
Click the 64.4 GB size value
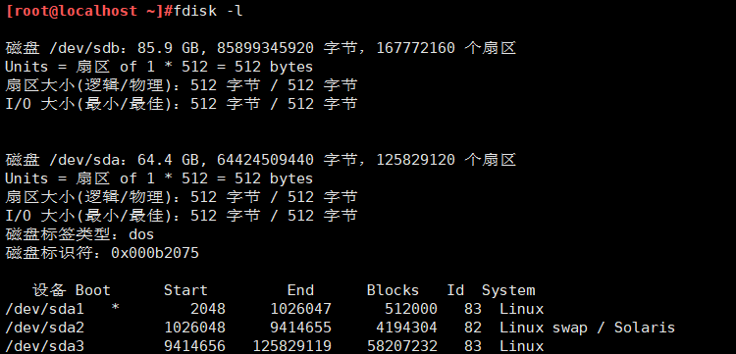click(168, 160)
